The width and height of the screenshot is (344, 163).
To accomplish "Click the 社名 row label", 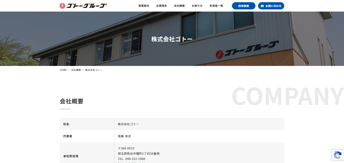I will [66, 124].
